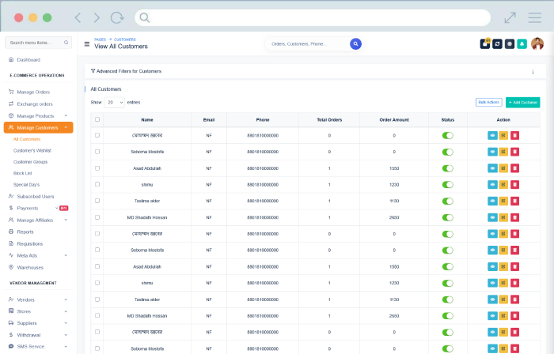
Task: Open the Show entries dropdown
Action: click(x=115, y=103)
